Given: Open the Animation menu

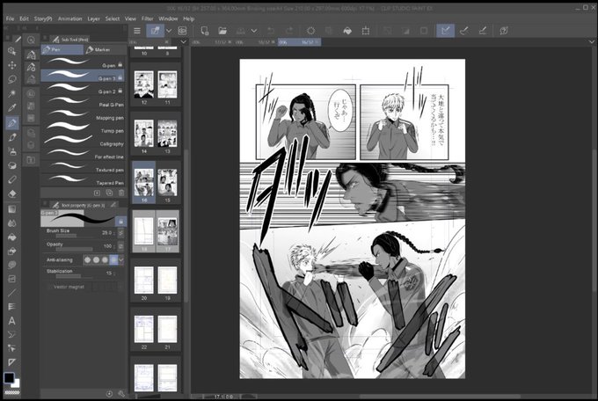Looking at the screenshot, I should (x=69, y=18).
